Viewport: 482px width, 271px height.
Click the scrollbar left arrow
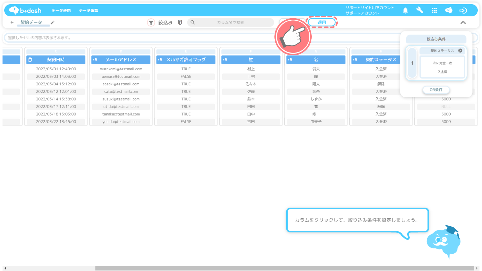pyautogui.click(x=5, y=268)
